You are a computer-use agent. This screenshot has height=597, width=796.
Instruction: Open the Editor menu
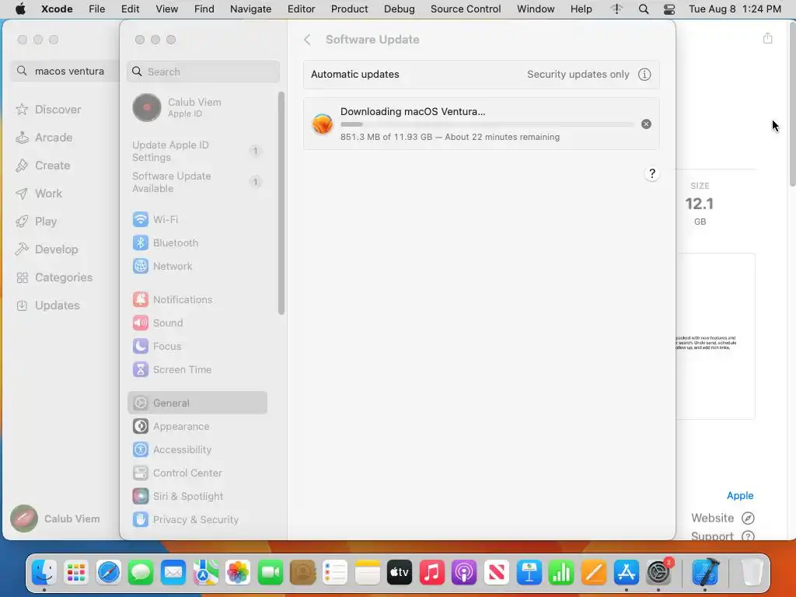pyautogui.click(x=301, y=9)
